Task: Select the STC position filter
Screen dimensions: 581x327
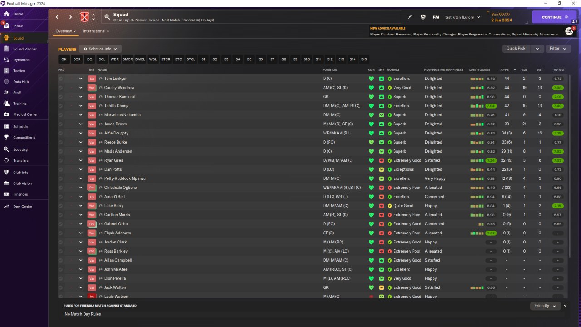Action: (178, 59)
